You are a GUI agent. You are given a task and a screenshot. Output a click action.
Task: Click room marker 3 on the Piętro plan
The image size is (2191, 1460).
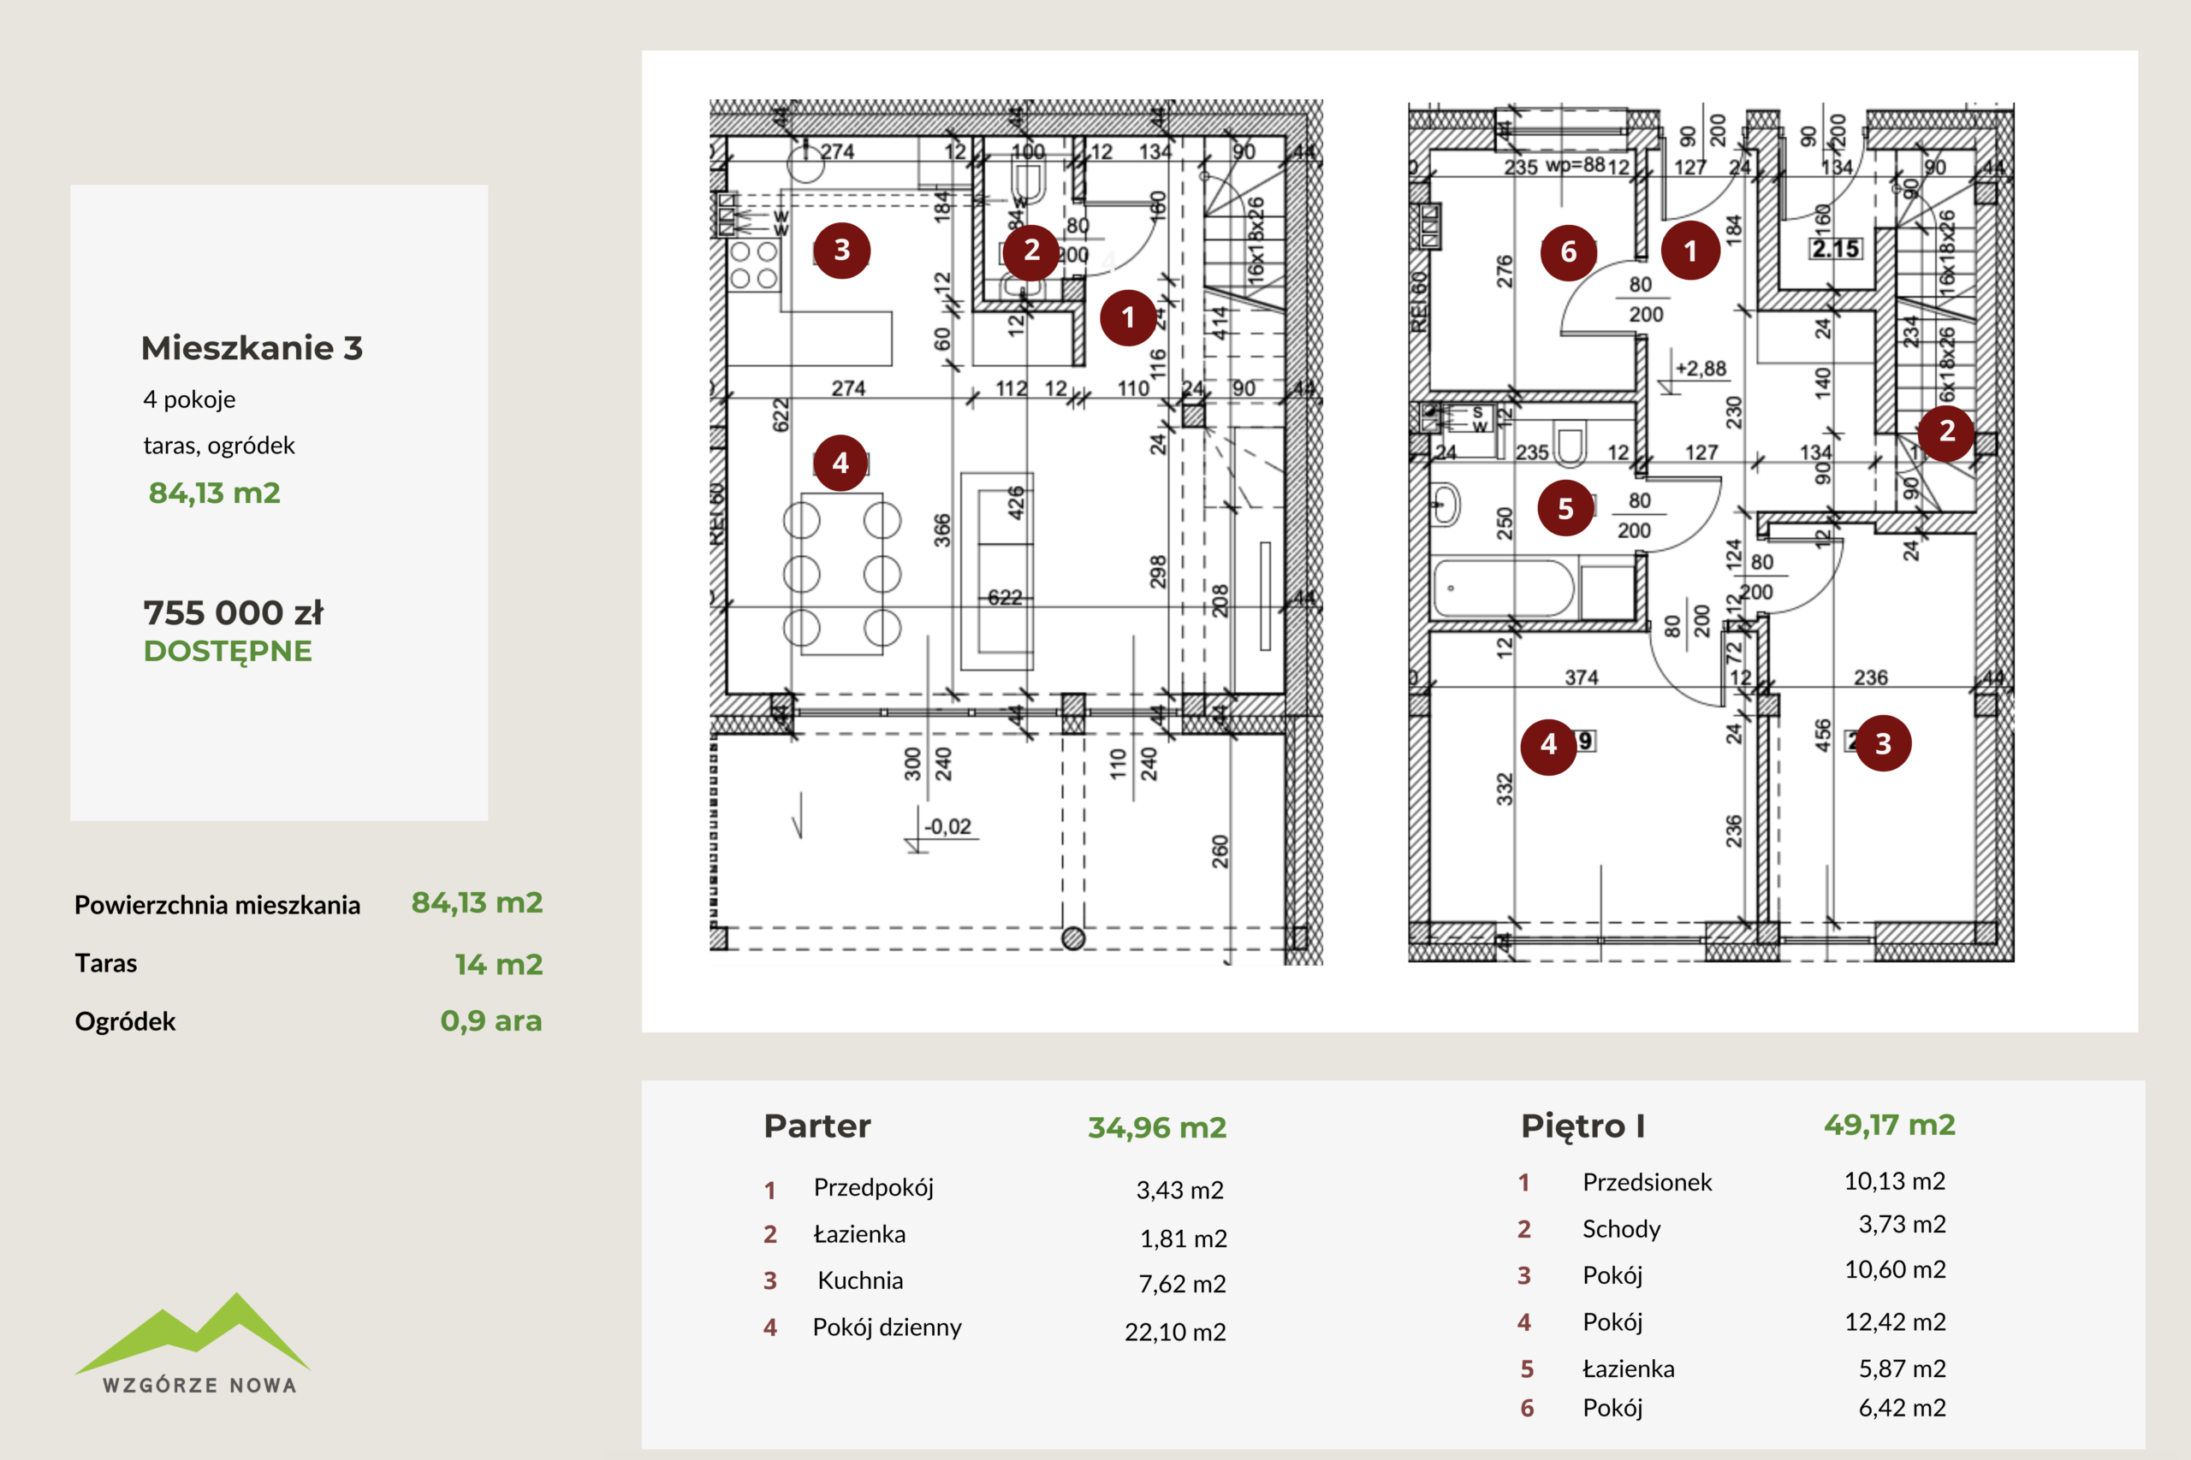pos(1883,744)
